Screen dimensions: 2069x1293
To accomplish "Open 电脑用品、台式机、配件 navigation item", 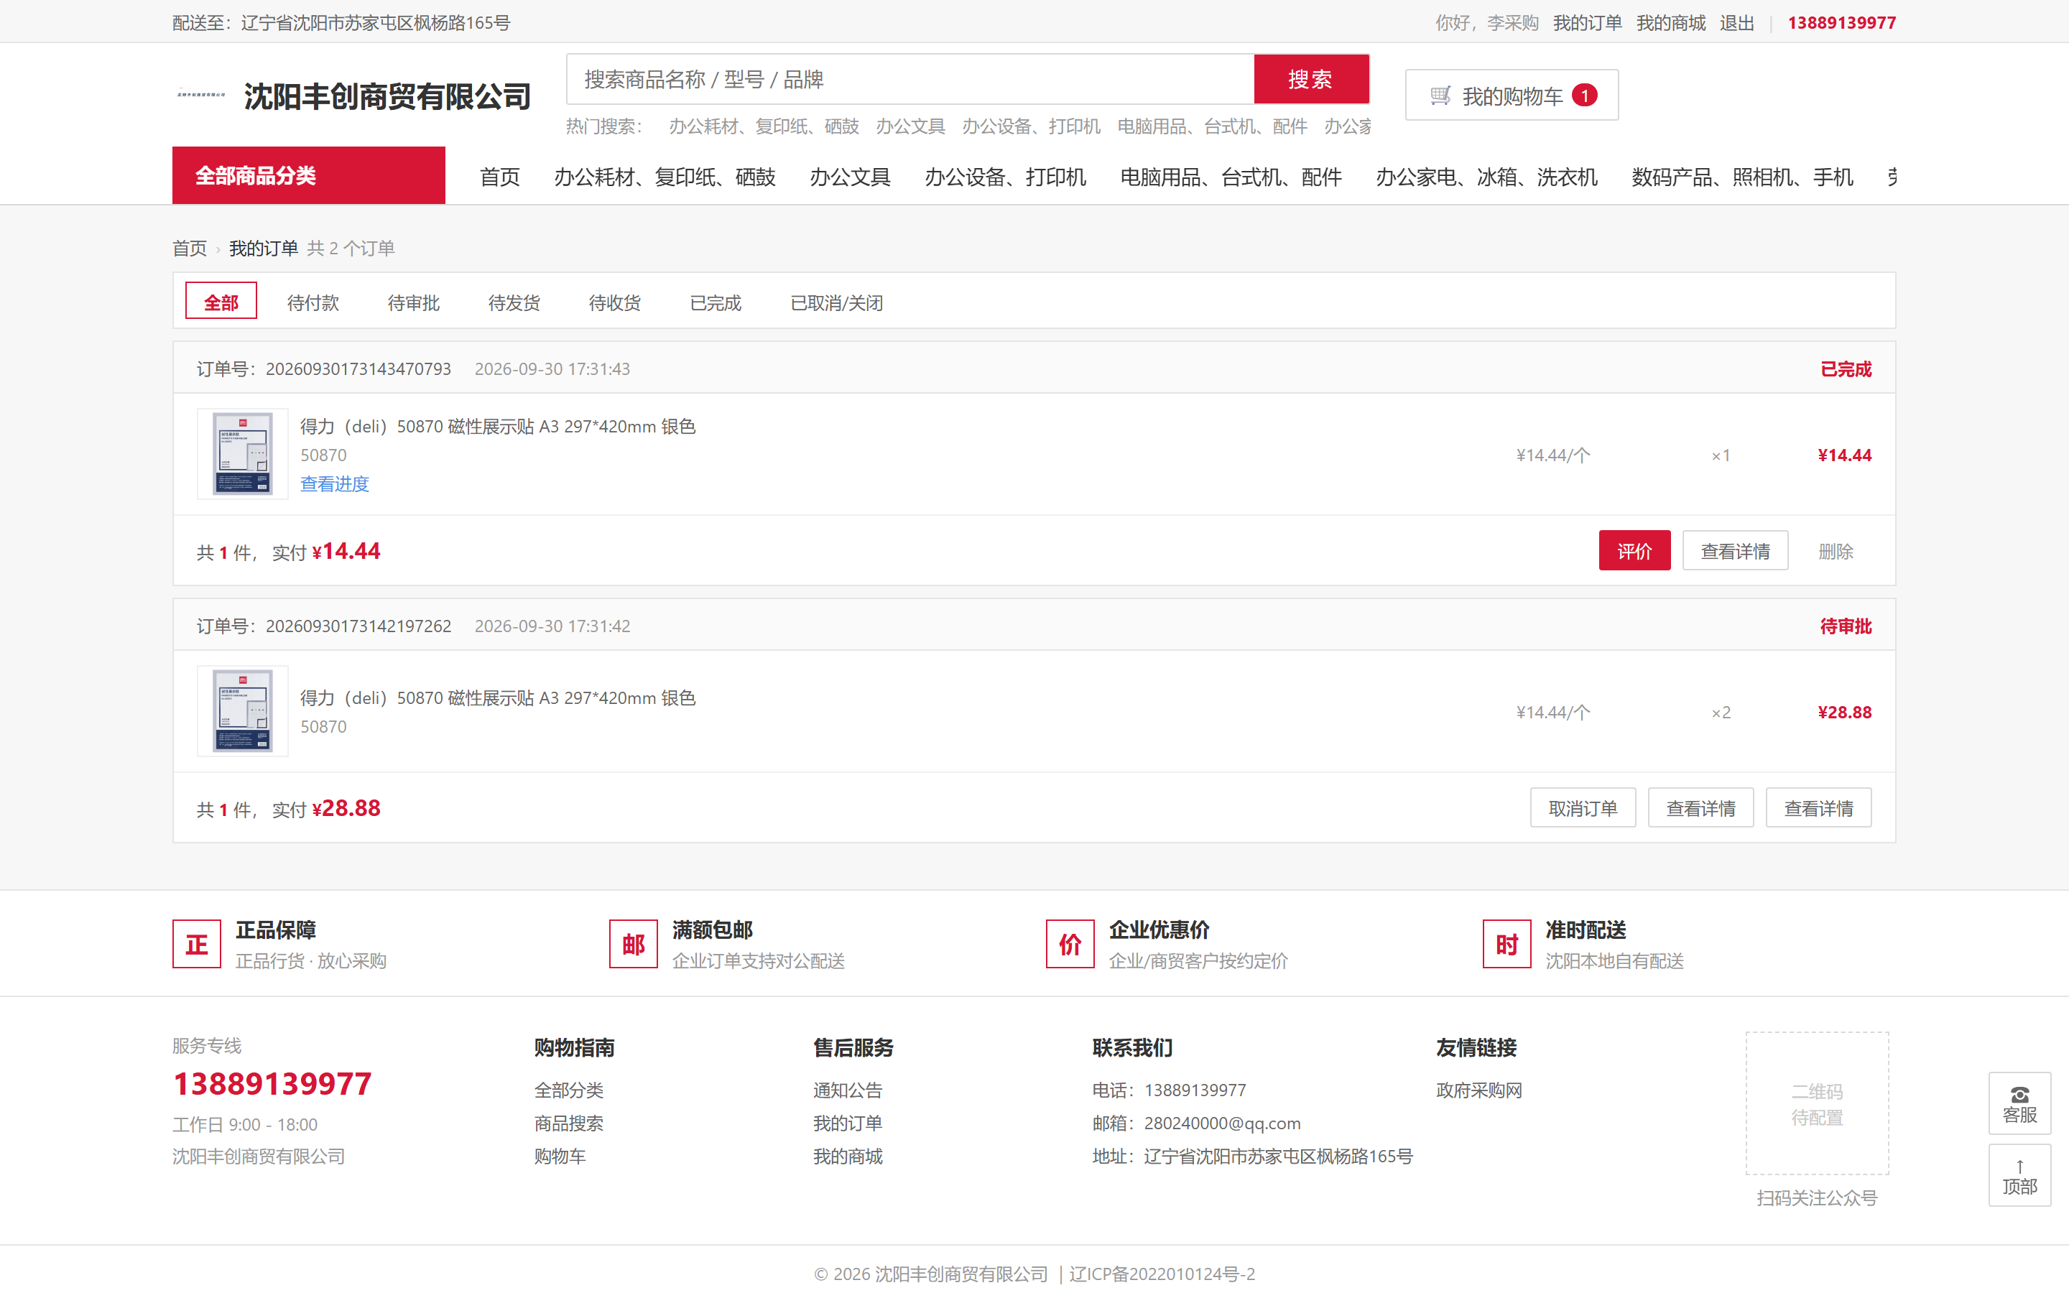I will tap(1231, 177).
